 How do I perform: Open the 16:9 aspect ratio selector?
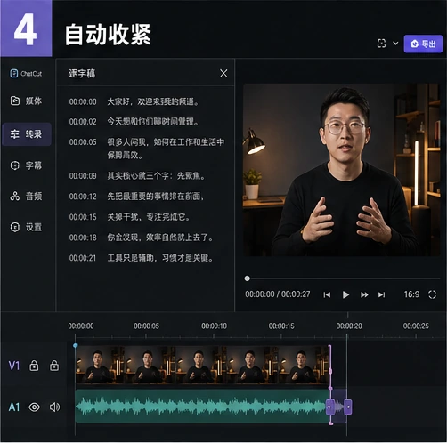(x=411, y=294)
